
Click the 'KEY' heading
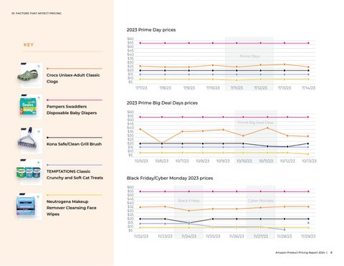point(29,45)
